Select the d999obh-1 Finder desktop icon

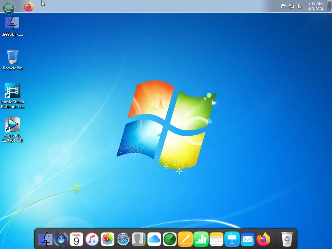(x=12, y=26)
